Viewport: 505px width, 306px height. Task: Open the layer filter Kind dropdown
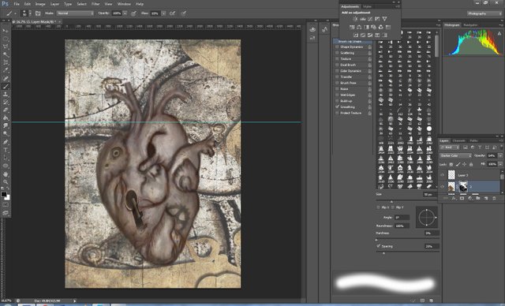pyautogui.click(x=450, y=147)
